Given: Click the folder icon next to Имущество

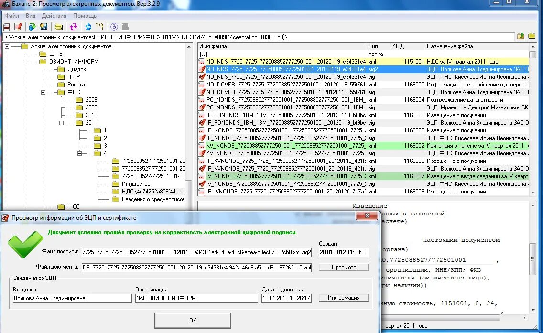Looking at the screenshot, I should click(x=115, y=184).
